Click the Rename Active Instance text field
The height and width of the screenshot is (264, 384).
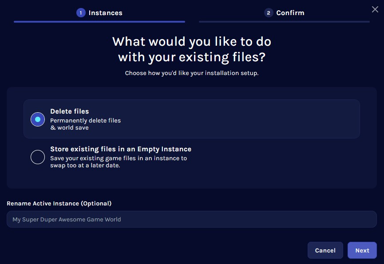point(192,219)
